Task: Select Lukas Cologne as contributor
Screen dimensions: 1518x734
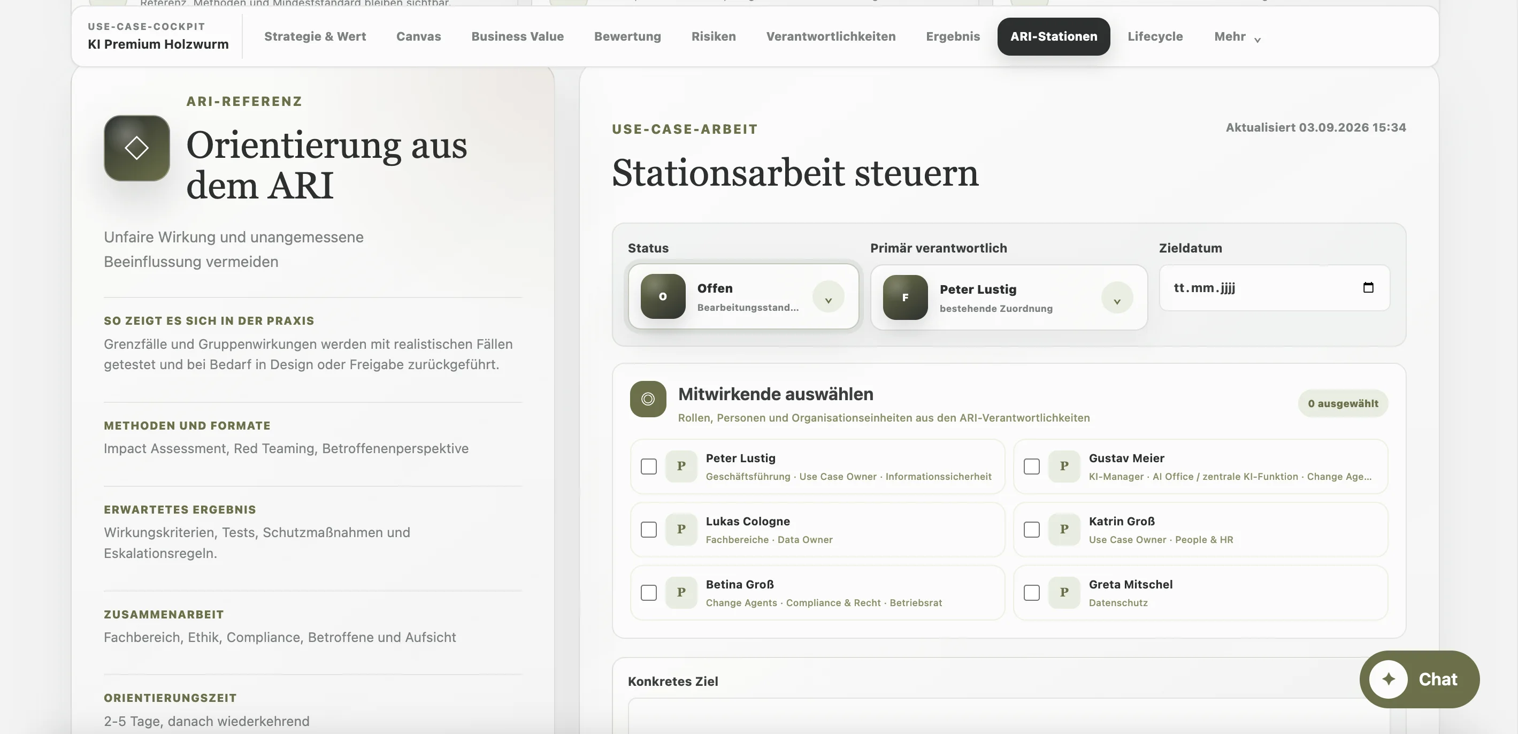Action: pyautogui.click(x=649, y=530)
